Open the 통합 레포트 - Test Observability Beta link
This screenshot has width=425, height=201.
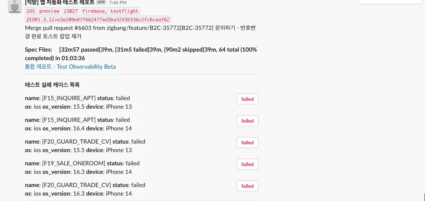pyautogui.click(x=70, y=66)
